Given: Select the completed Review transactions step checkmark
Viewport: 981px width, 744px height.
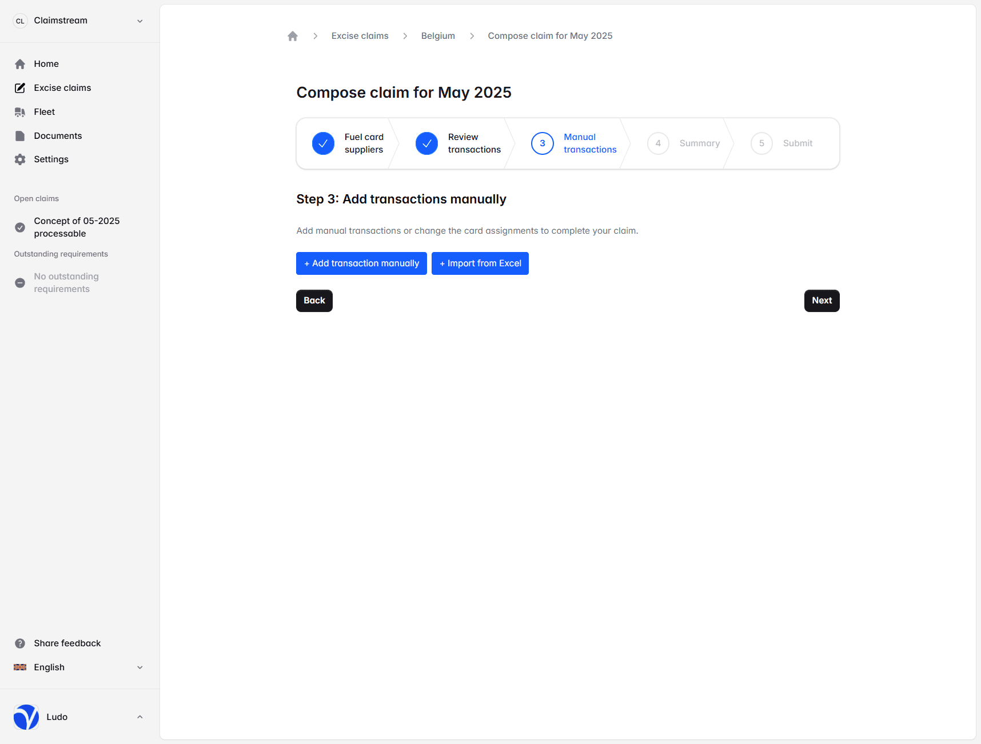Looking at the screenshot, I should click(x=426, y=143).
